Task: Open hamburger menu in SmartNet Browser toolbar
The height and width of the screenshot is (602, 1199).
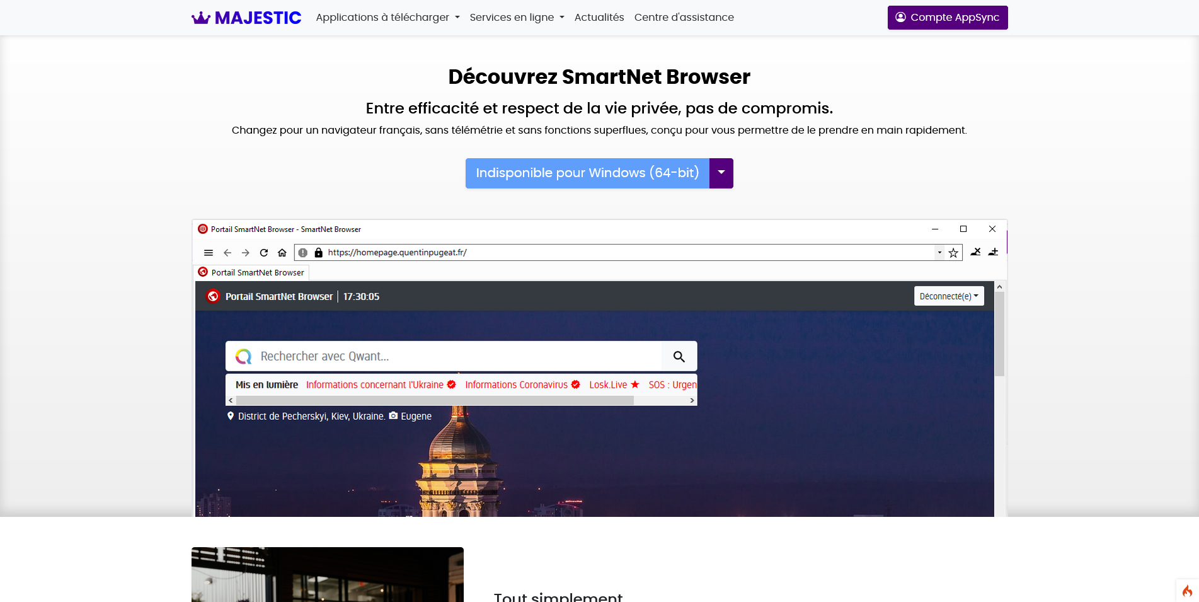Action: coord(209,253)
